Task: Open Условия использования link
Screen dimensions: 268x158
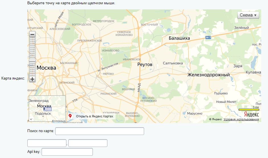Action: (x=241, y=119)
